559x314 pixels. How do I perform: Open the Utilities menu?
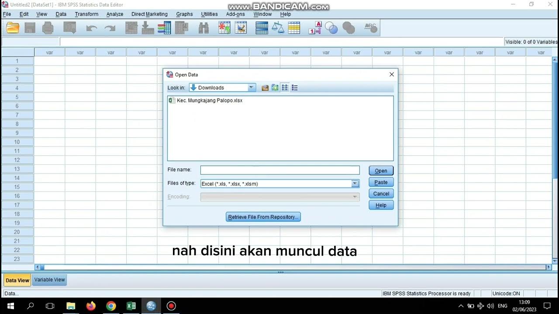[209, 14]
